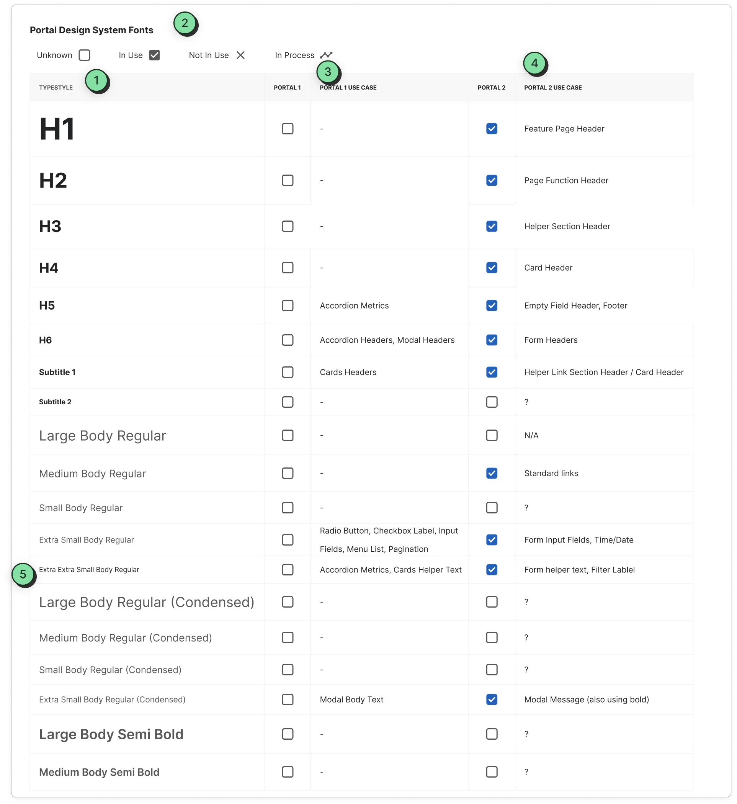Click the H1 typestyle sample

(x=57, y=129)
